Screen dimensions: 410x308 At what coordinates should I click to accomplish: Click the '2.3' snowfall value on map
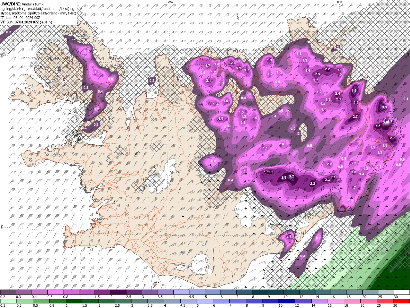click(327, 180)
